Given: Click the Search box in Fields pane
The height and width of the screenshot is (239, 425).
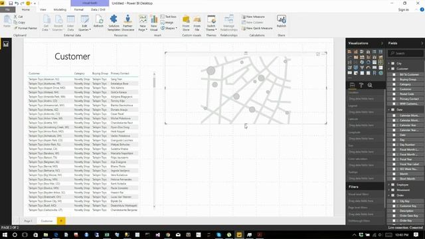Looking at the screenshot, I should pyautogui.click(x=406, y=53).
